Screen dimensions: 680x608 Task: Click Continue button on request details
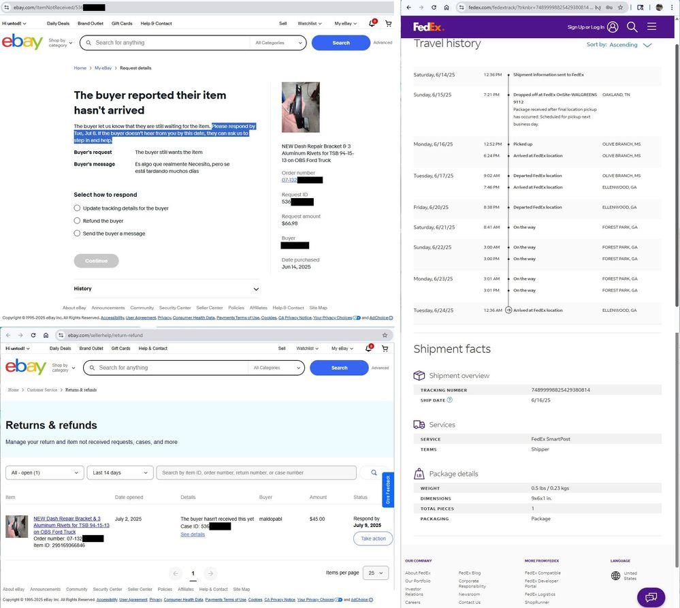tap(96, 261)
